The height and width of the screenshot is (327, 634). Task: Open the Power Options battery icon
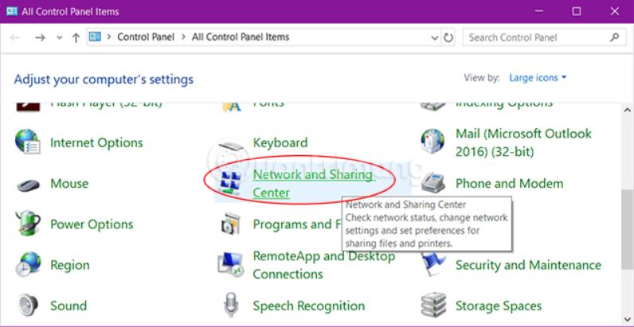click(x=28, y=224)
